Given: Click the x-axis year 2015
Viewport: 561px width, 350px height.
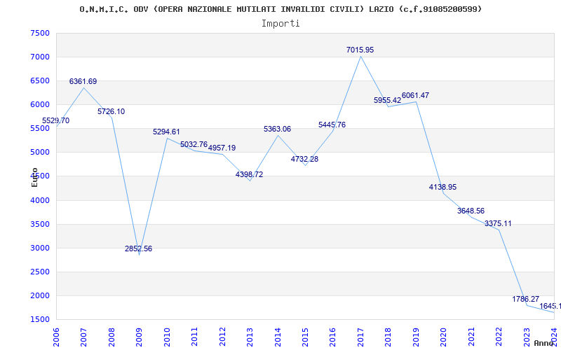Looking at the screenshot, I should 305,337.
